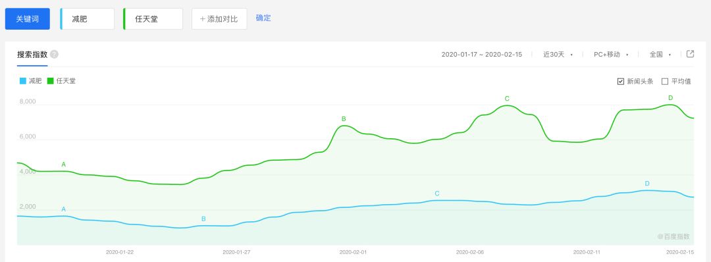Viewport: 711px width, 262px height.
Task: Click blue news marker D for 减肥
Action: point(647,184)
